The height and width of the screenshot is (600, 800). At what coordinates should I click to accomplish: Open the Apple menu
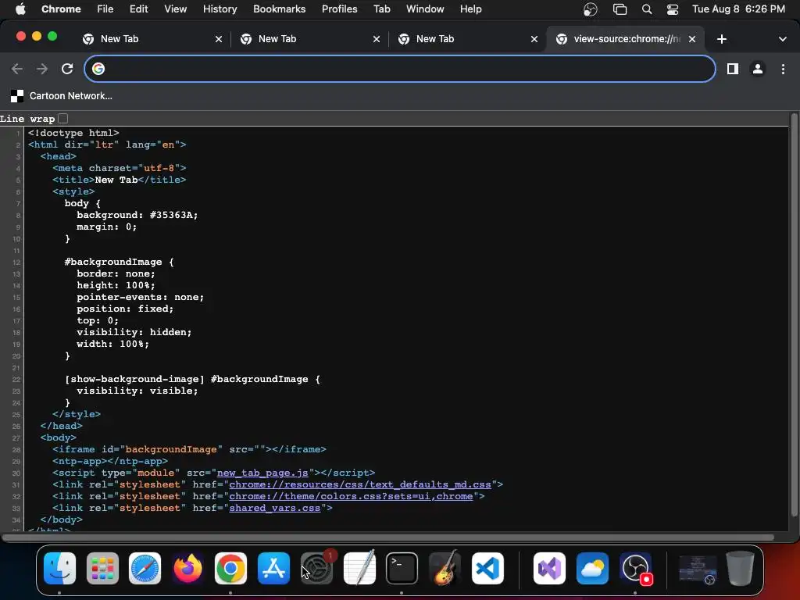point(20,9)
